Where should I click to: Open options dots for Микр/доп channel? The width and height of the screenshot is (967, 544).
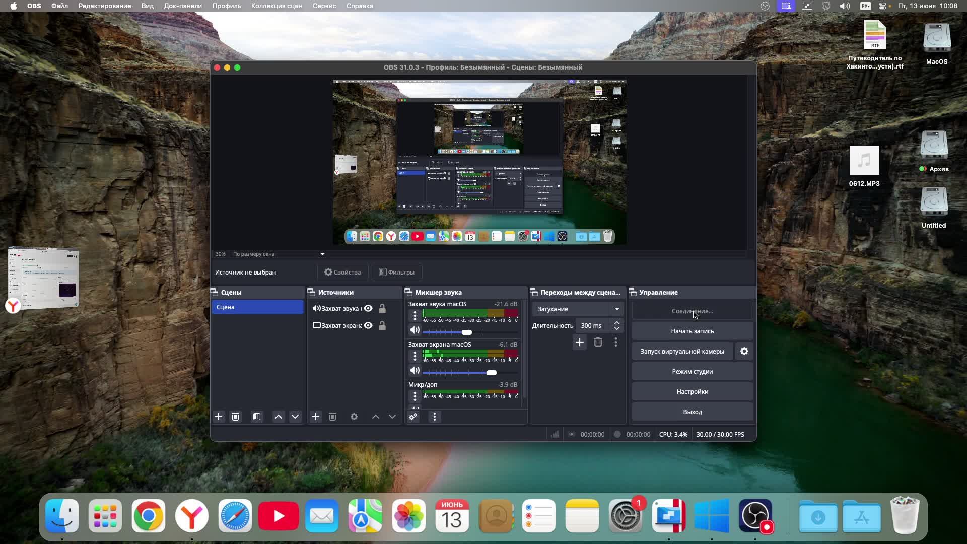tap(415, 396)
